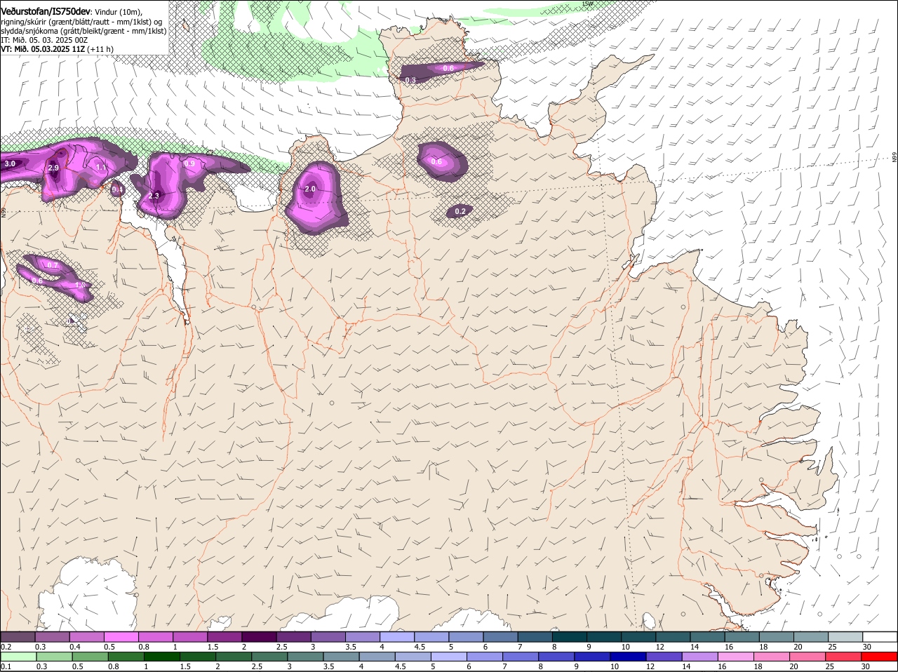Image resolution: width=898 pixels, height=672 pixels.
Task: Click the 12 tick label in the upper legend
Action: (x=659, y=646)
